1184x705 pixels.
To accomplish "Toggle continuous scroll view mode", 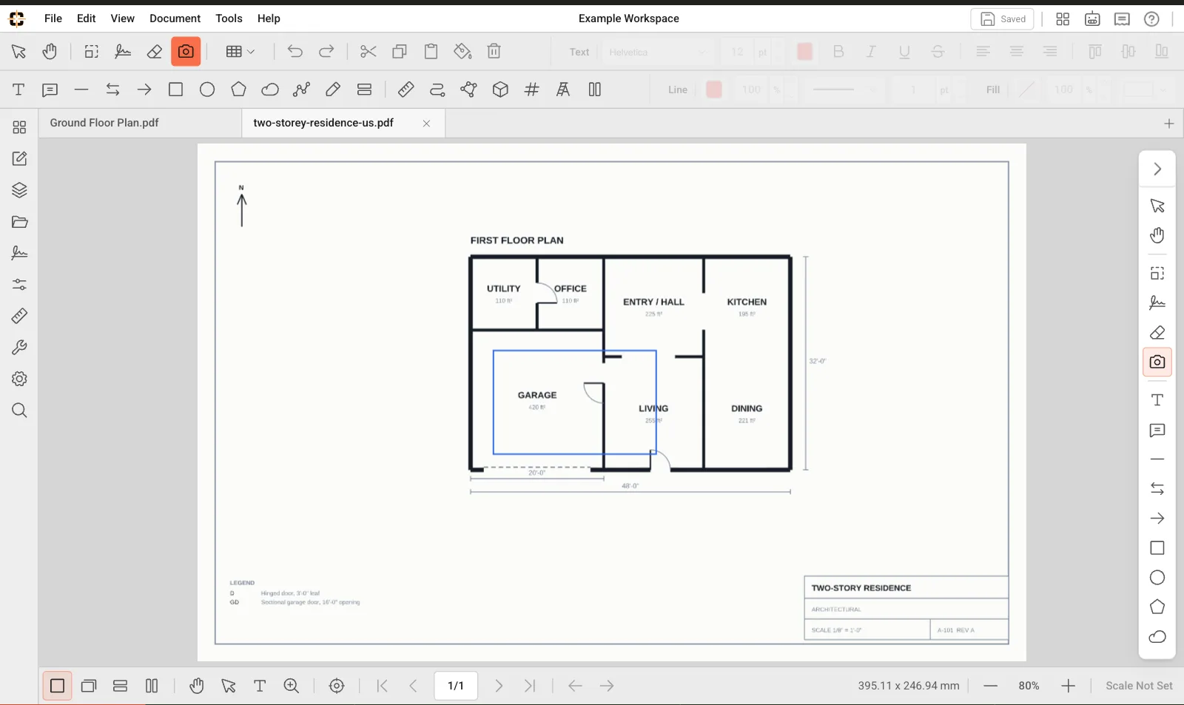I will coord(120,686).
